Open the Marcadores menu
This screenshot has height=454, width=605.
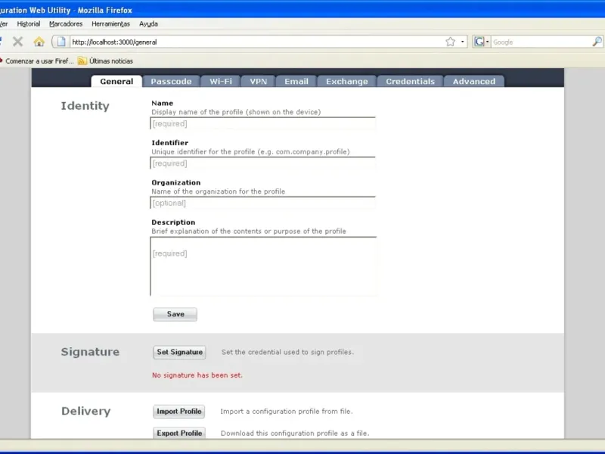click(x=66, y=24)
